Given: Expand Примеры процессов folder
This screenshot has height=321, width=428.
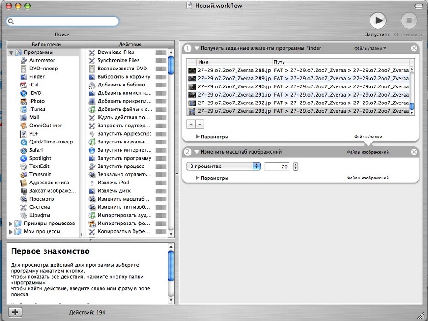Looking at the screenshot, I should click(11, 224).
